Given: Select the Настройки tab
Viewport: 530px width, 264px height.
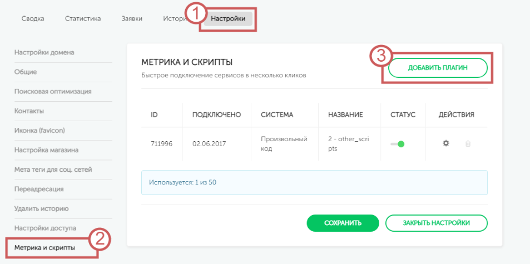Looking at the screenshot, I should click(228, 19).
